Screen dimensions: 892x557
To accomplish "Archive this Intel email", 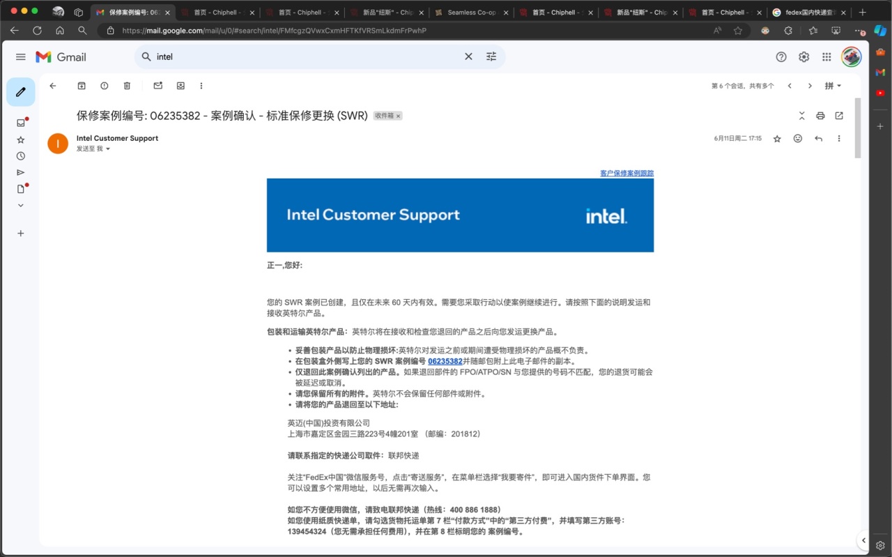I will [x=82, y=86].
